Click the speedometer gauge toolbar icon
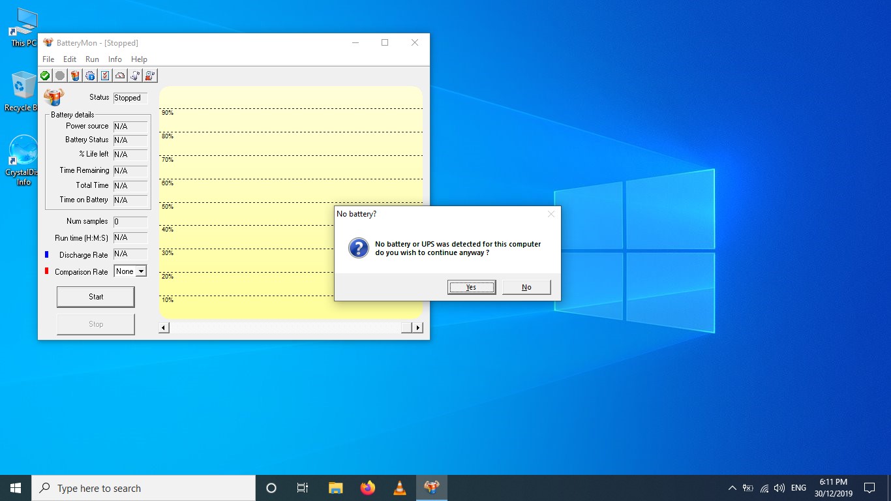Image resolution: width=891 pixels, height=501 pixels. (120, 76)
